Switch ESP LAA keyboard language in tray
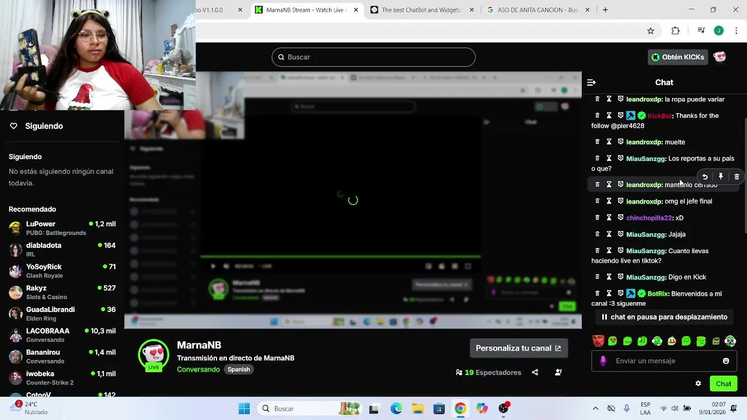The width and height of the screenshot is (747, 420). coord(645,408)
